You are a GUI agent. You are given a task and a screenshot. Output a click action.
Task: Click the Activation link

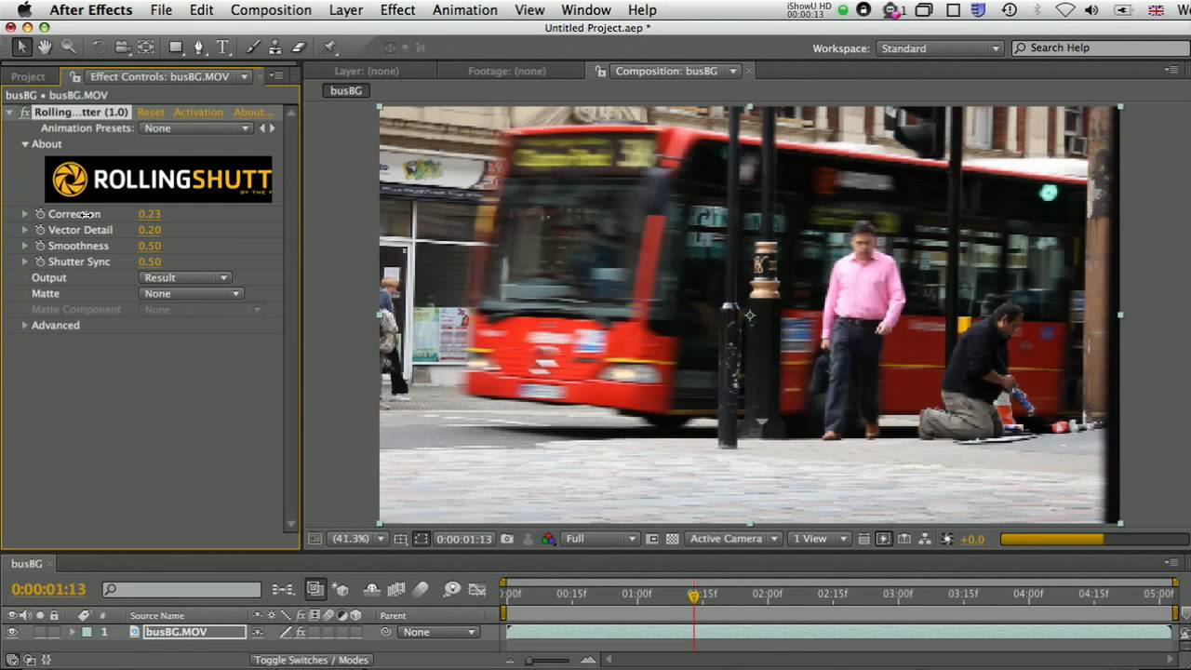pyautogui.click(x=198, y=113)
